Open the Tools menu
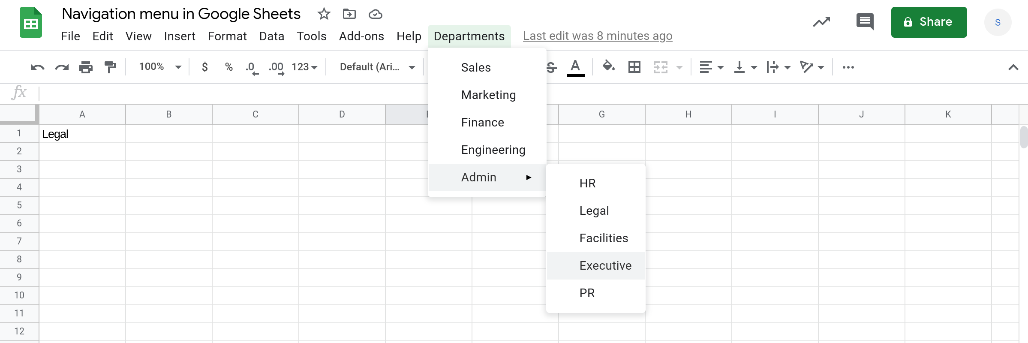This screenshot has height=343, width=1028. 311,36
